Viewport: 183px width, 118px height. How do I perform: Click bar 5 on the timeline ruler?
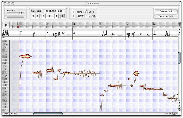tap(127, 24)
